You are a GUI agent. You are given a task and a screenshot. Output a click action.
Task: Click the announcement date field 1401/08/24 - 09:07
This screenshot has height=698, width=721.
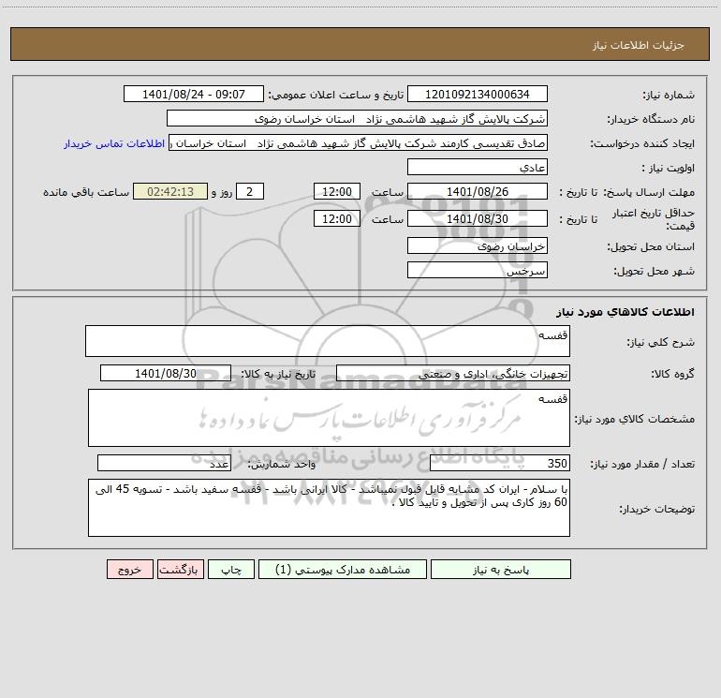(194, 94)
